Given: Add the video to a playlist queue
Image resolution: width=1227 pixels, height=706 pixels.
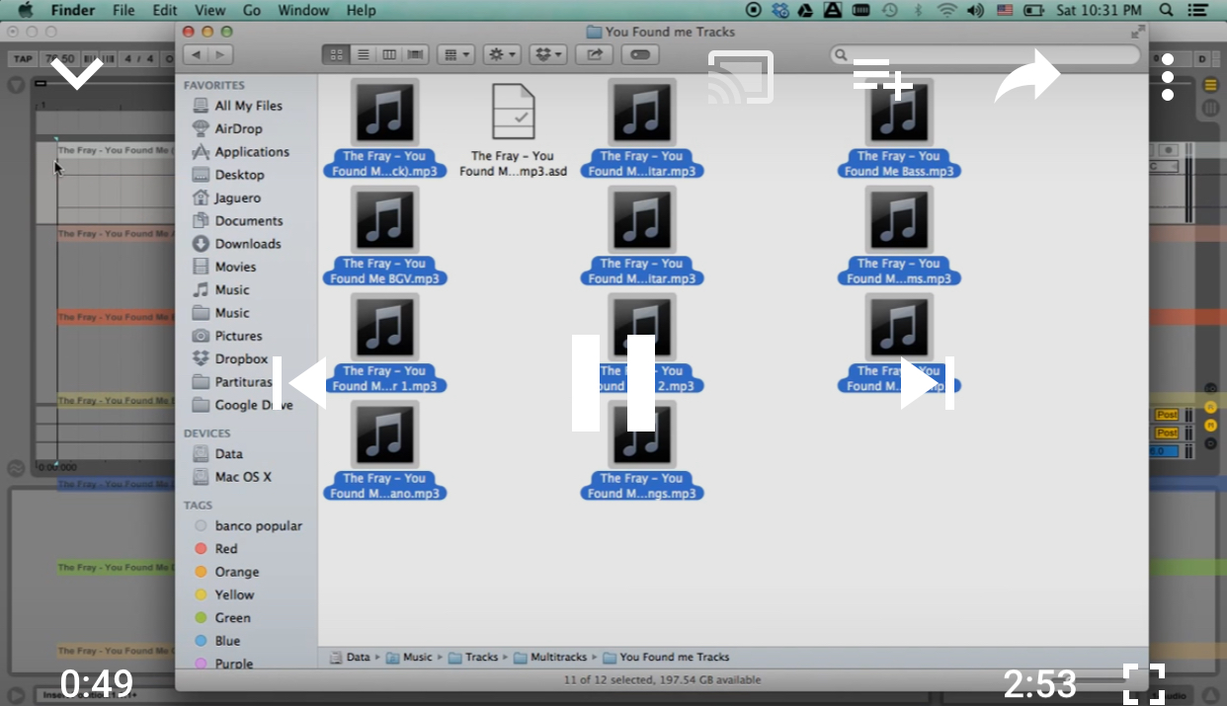Looking at the screenshot, I should tap(882, 77).
